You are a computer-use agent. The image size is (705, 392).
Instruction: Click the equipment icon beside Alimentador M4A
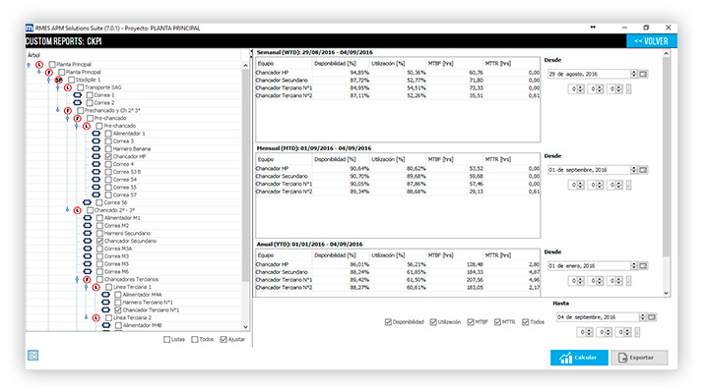click(x=105, y=295)
